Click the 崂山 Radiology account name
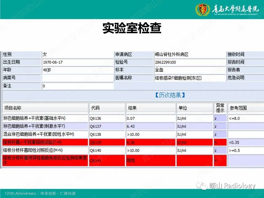 [232, 186]
